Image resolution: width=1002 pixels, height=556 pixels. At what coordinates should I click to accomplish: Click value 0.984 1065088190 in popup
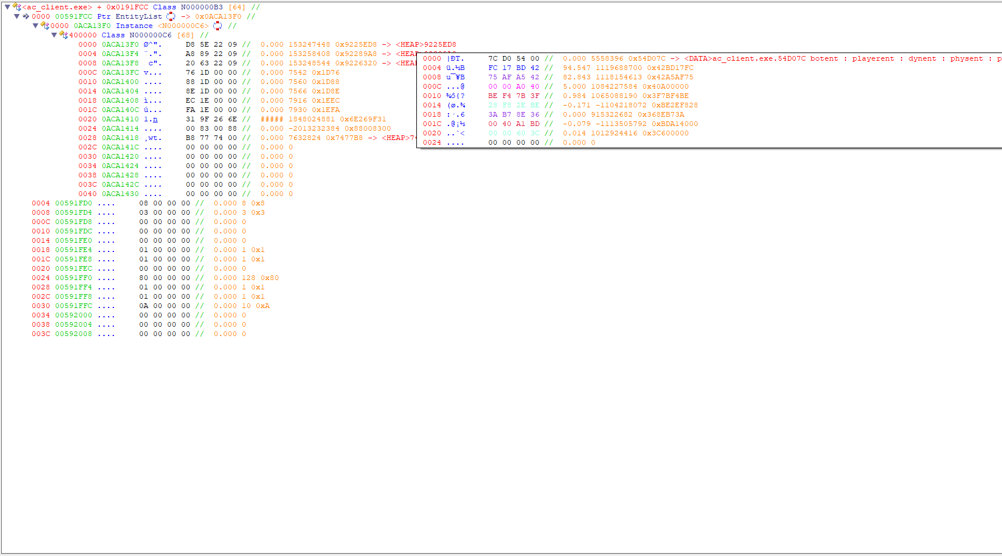(600, 96)
